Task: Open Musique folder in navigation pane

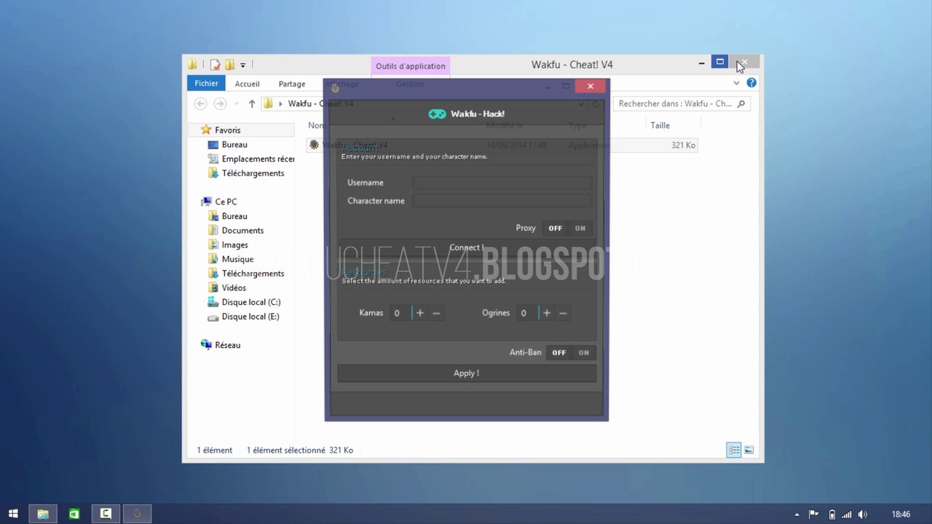Action: tap(237, 259)
